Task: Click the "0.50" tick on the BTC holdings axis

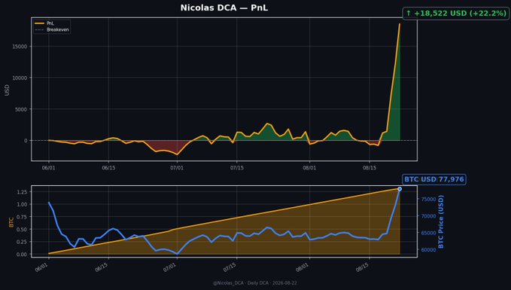Action: pyautogui.click(x=23, y=230)
